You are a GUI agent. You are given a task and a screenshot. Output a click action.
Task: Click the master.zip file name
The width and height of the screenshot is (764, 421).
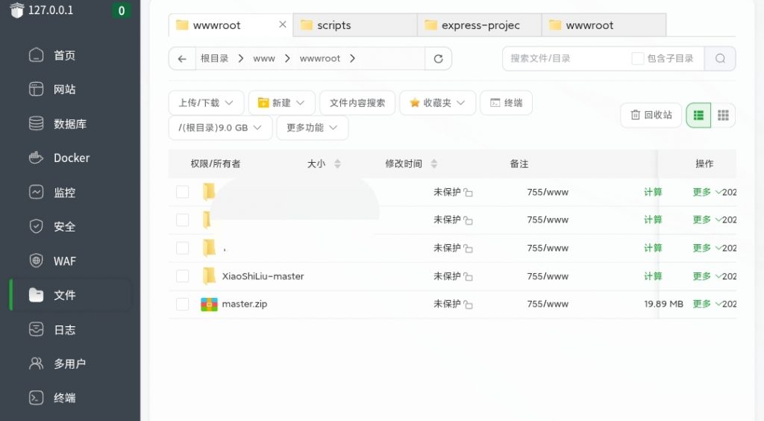(245, 304)
